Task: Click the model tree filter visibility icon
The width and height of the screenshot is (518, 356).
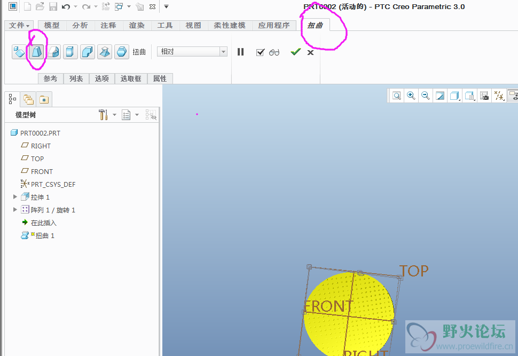Action: coord(151,115)
